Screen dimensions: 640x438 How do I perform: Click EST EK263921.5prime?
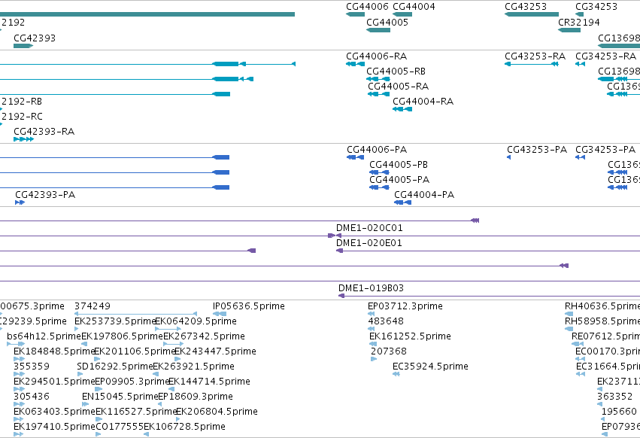coord(193,367)
